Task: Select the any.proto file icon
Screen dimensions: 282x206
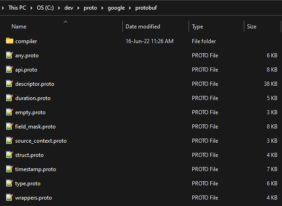Action: click(10, 55)
